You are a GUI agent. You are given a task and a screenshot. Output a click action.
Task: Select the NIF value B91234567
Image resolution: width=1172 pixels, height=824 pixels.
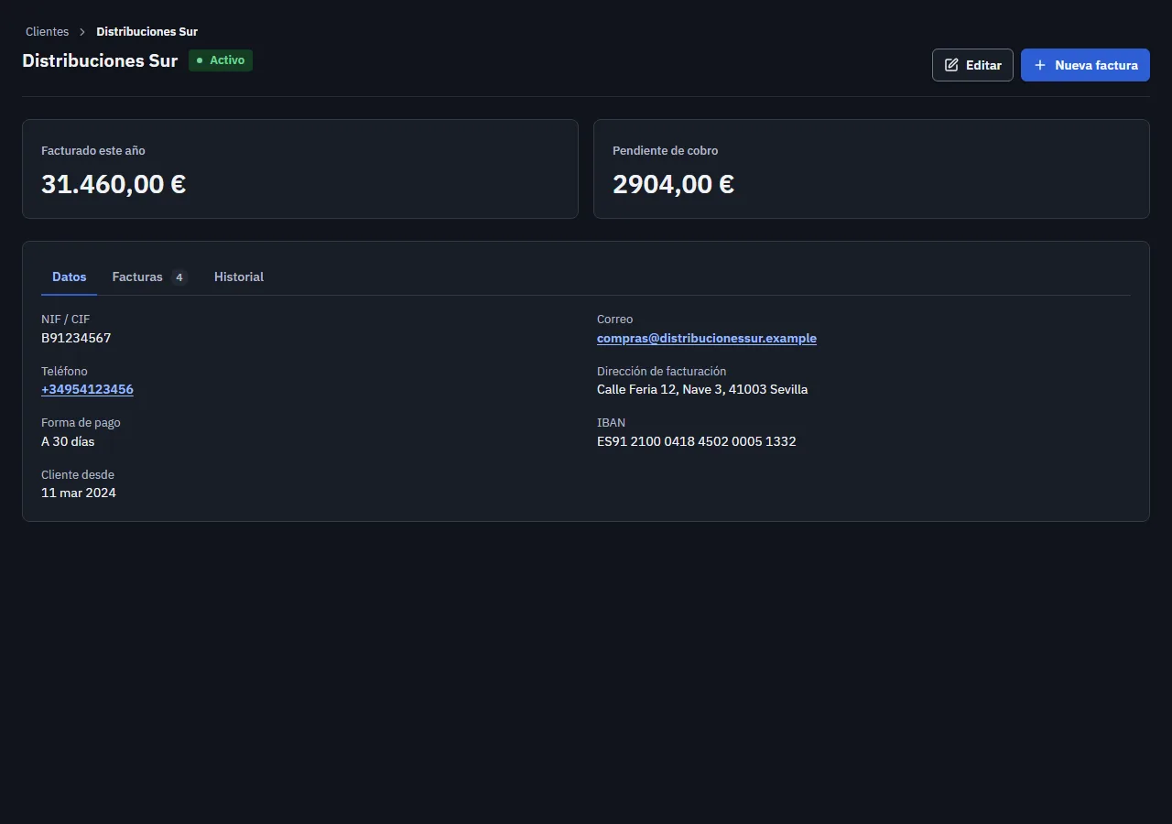[x=76, y=338]
